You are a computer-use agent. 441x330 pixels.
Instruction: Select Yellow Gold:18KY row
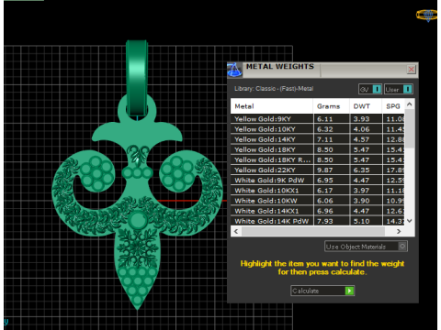point(317,149)
